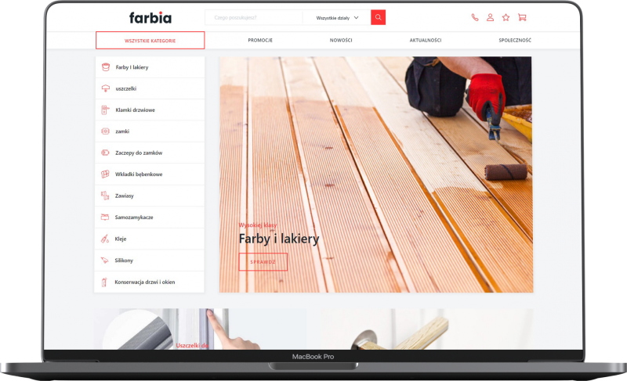Open the phone contact icon
The width and height of the screenshot is (627, 381).
pyautogui.click(x=475, y=17)
